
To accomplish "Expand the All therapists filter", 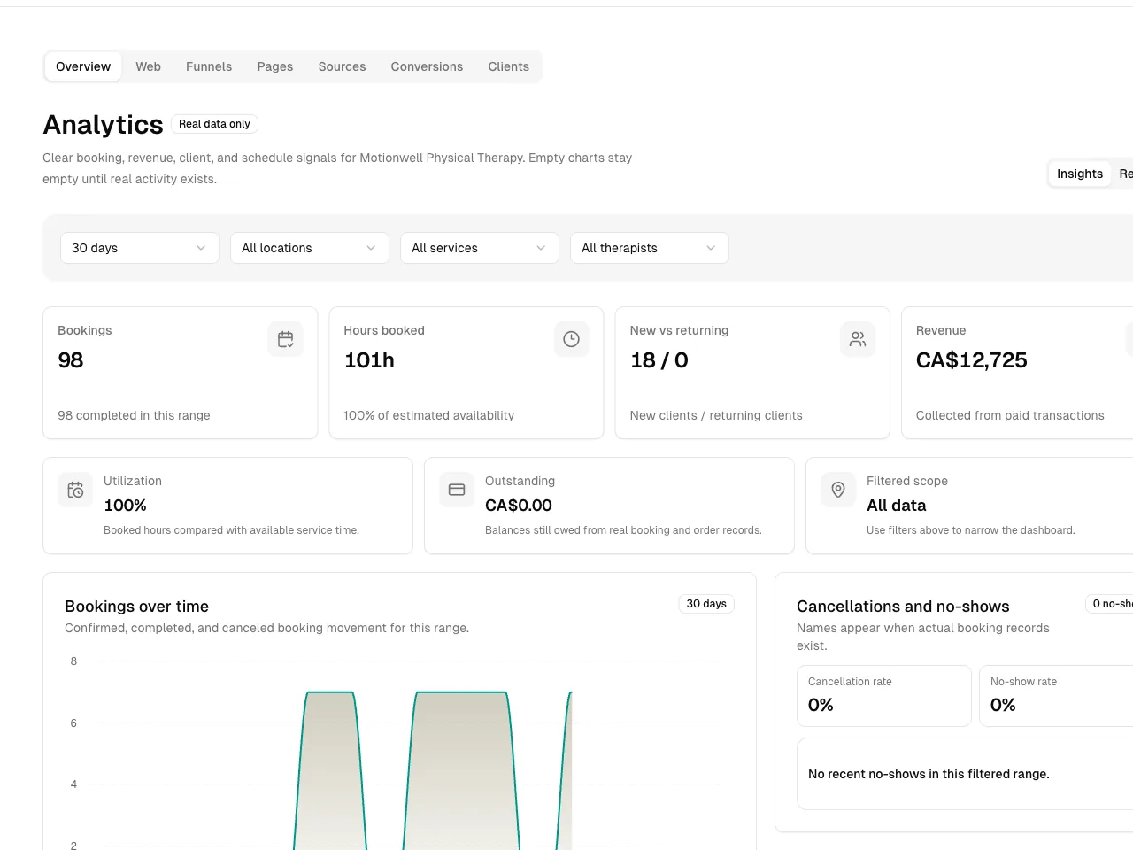I will click(x=650, y=248).
